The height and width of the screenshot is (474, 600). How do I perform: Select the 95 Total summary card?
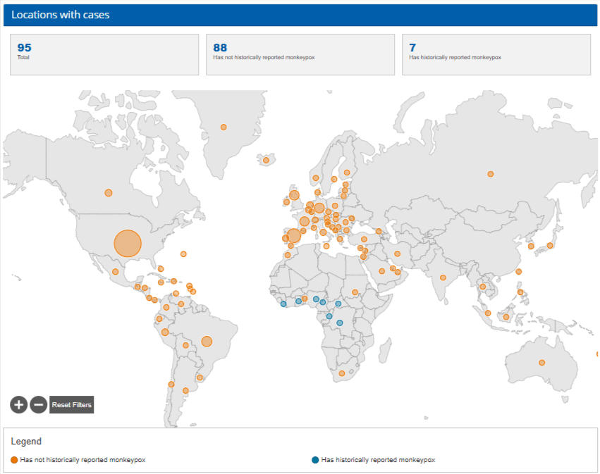pos(104,54)
